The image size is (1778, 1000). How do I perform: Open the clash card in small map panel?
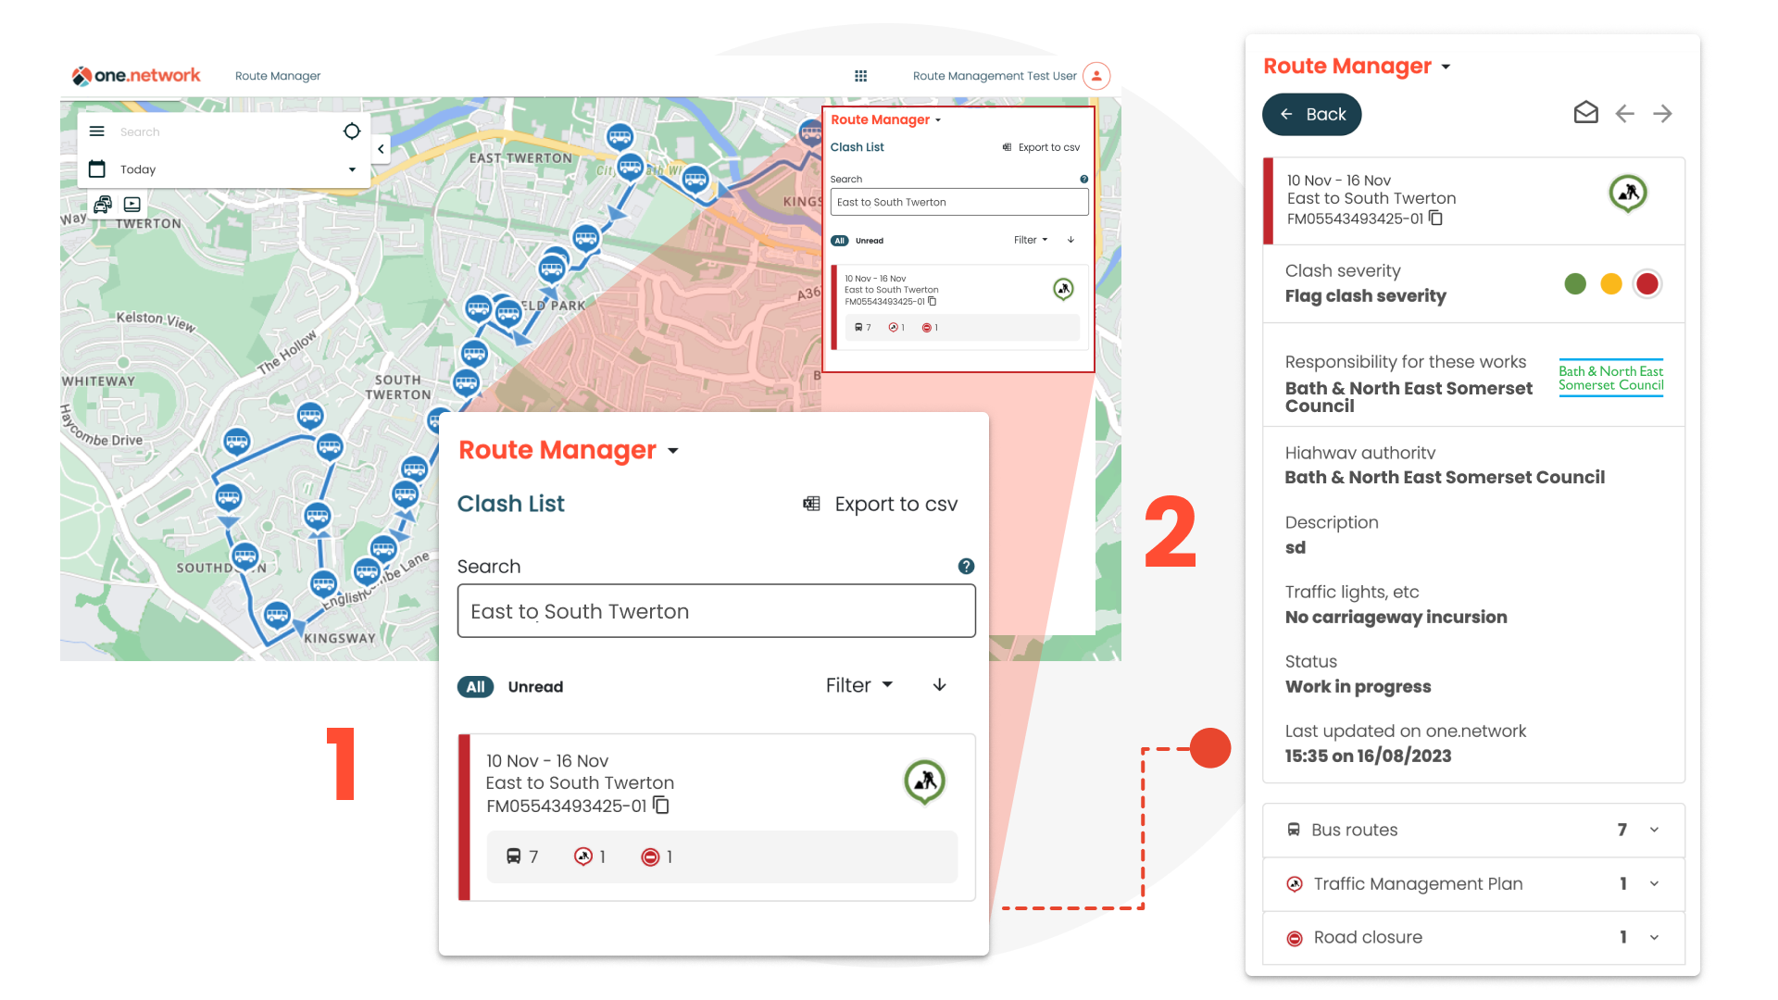[x=959, y=307]
